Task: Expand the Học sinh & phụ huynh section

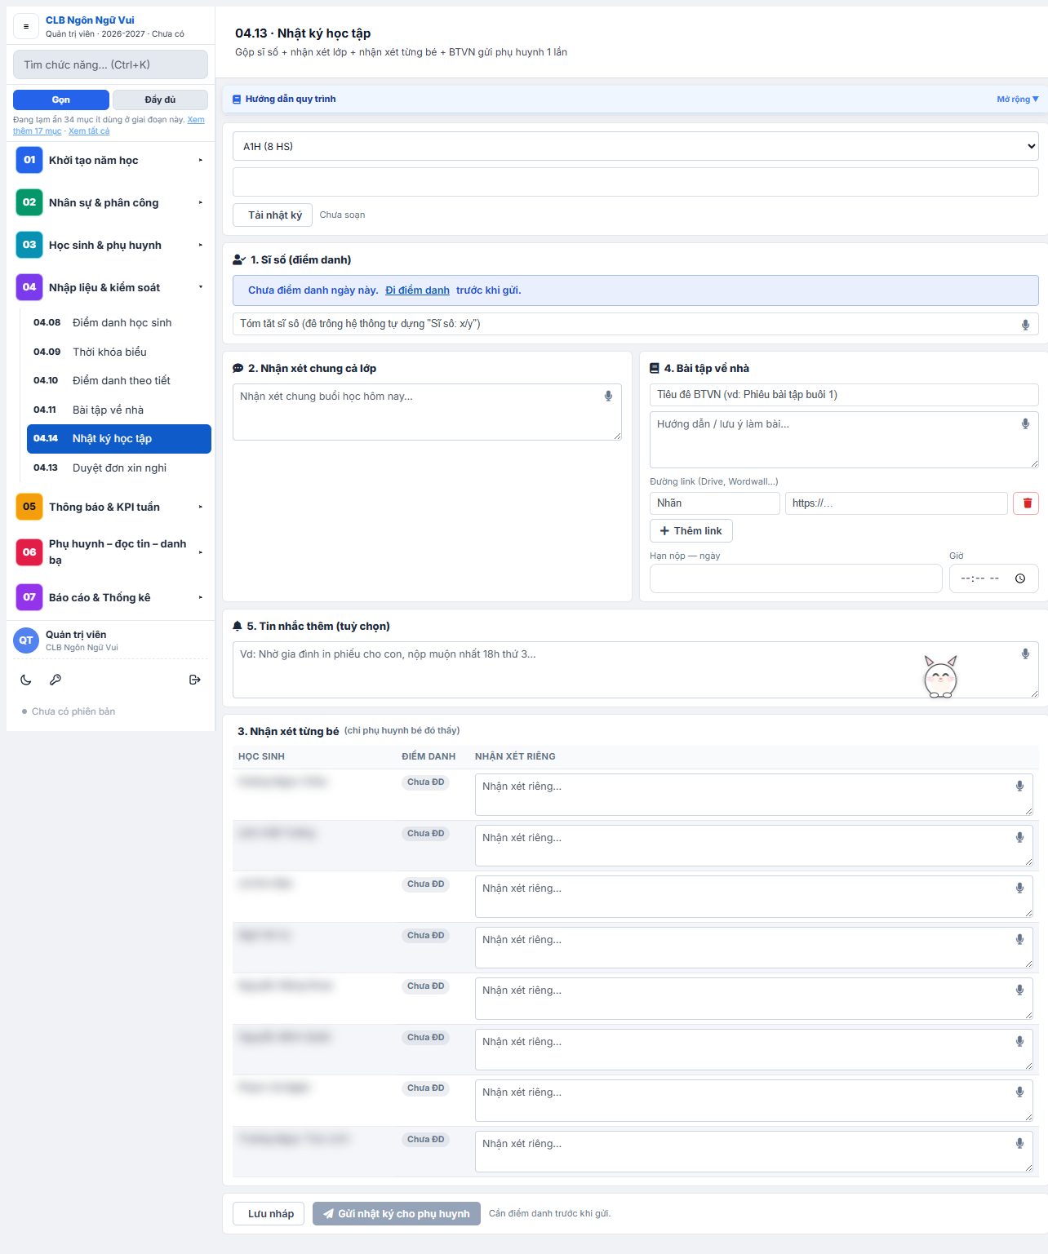Action: (x=111, y=245)
